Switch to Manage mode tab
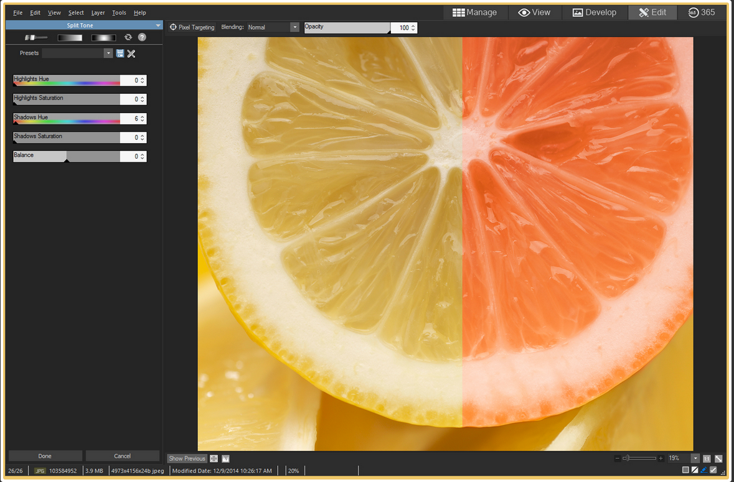 pyautogui.click(x=474, y=12)
